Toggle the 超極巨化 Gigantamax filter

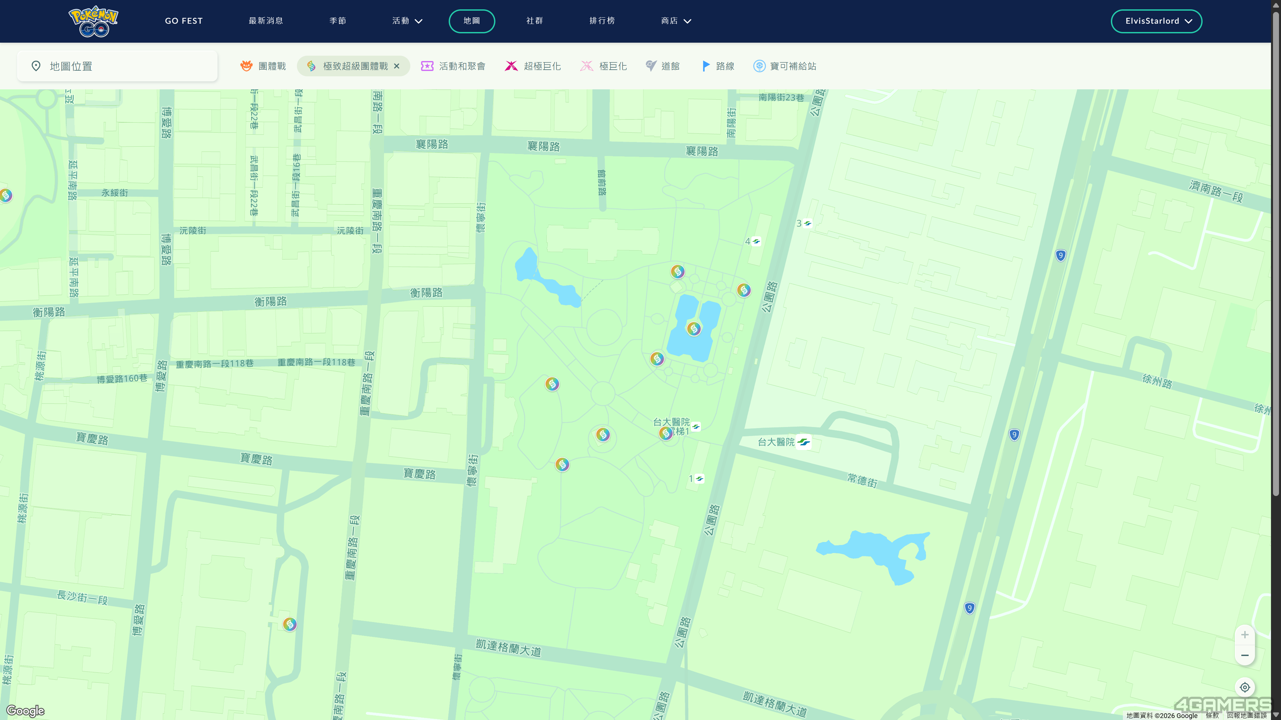(x=533, y=66)
